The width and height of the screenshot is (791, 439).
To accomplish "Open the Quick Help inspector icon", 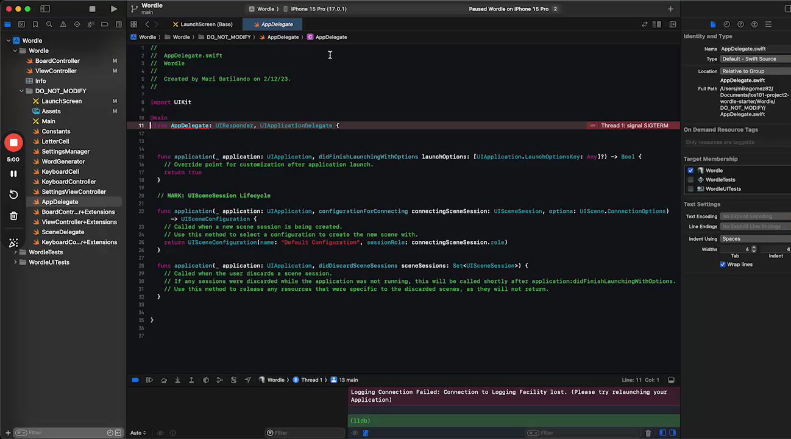I will click(x=740, y=24).
